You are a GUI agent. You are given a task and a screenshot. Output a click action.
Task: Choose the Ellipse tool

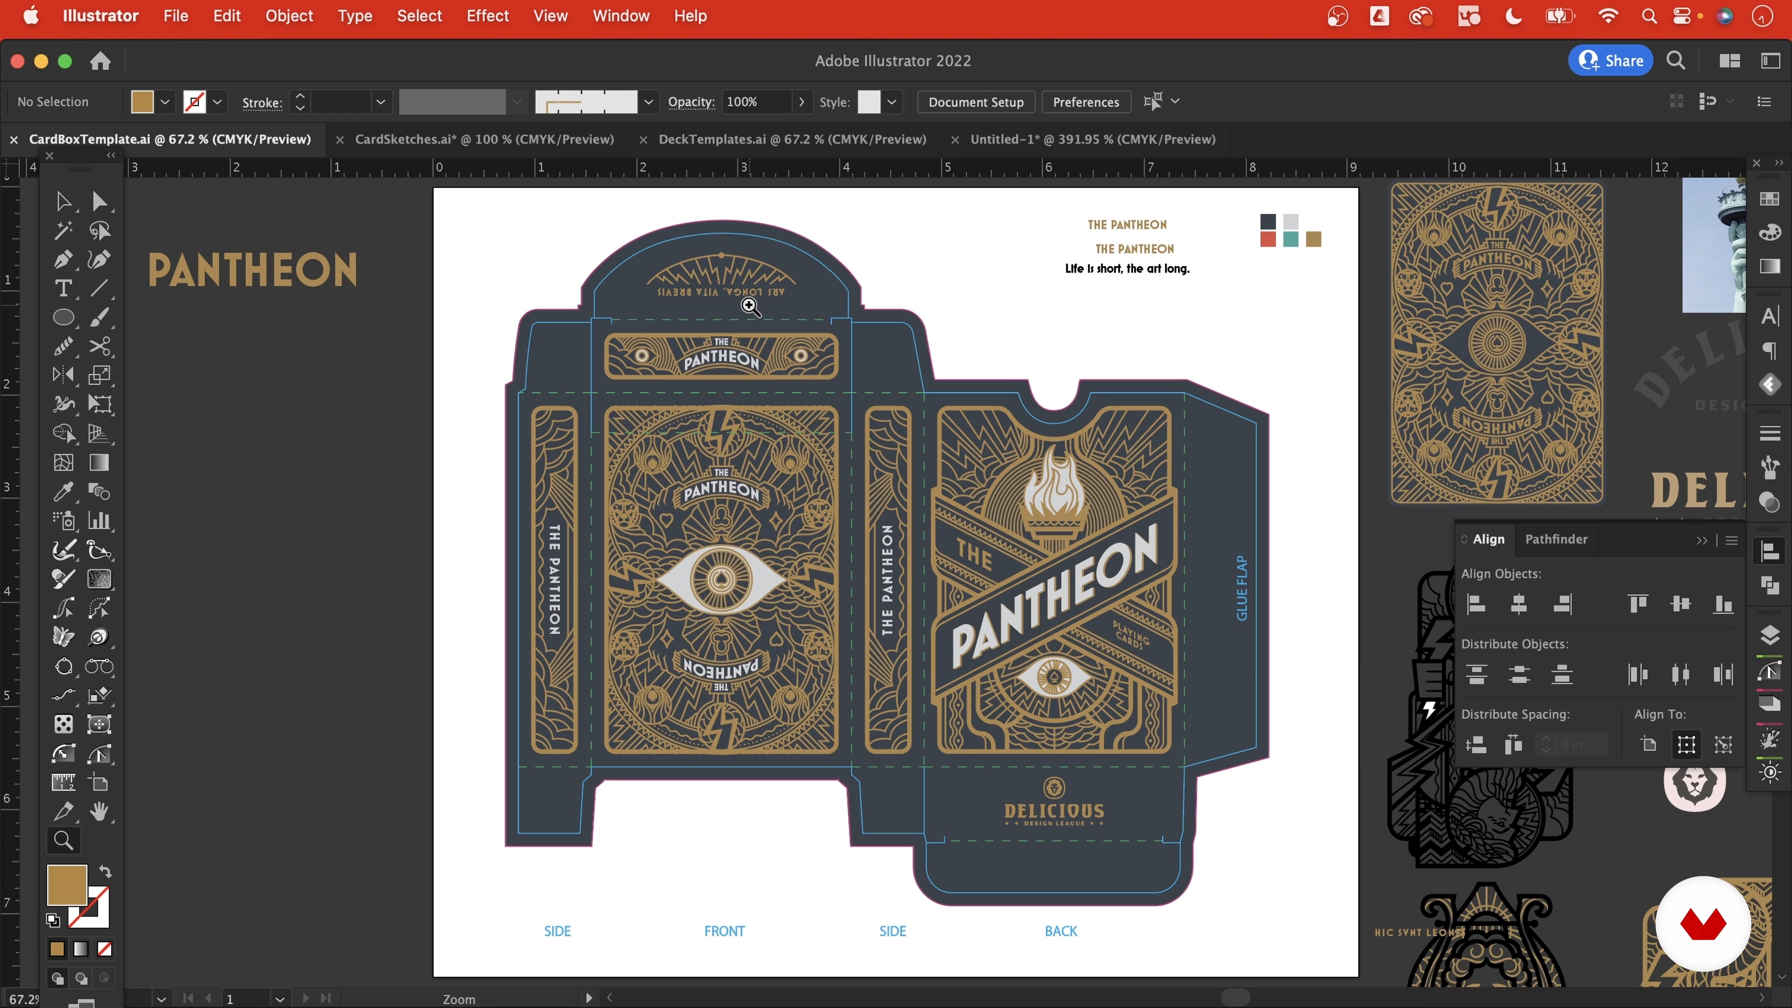(63, 317)
